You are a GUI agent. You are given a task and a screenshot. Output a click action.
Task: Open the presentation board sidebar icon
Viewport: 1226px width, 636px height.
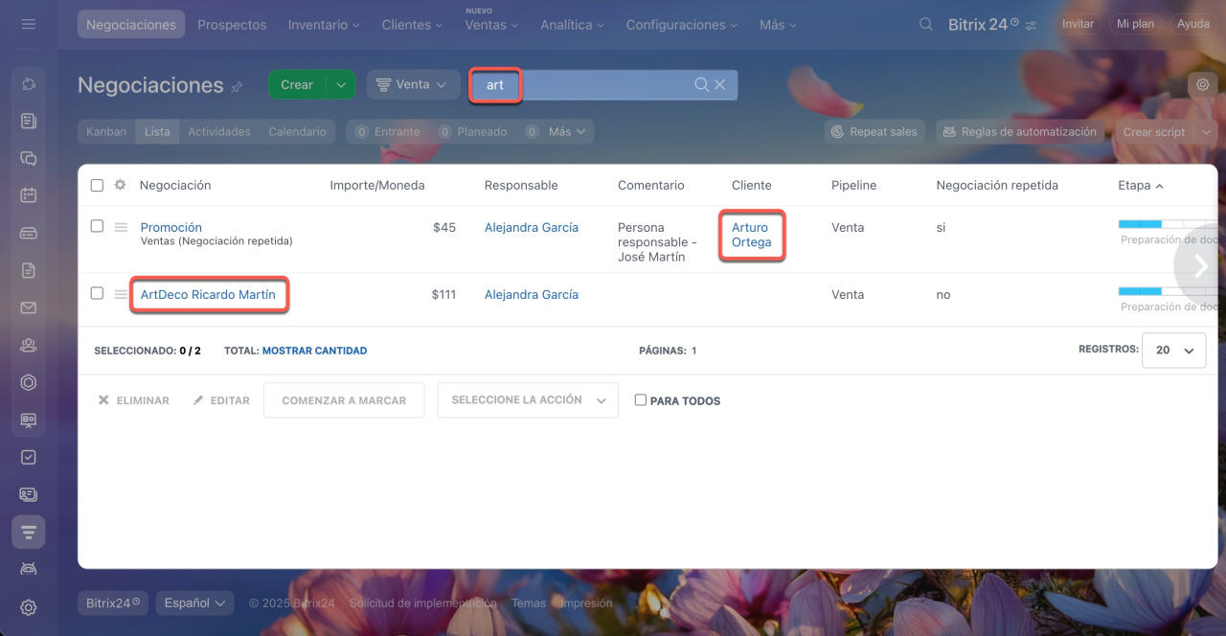coord(29,420)
